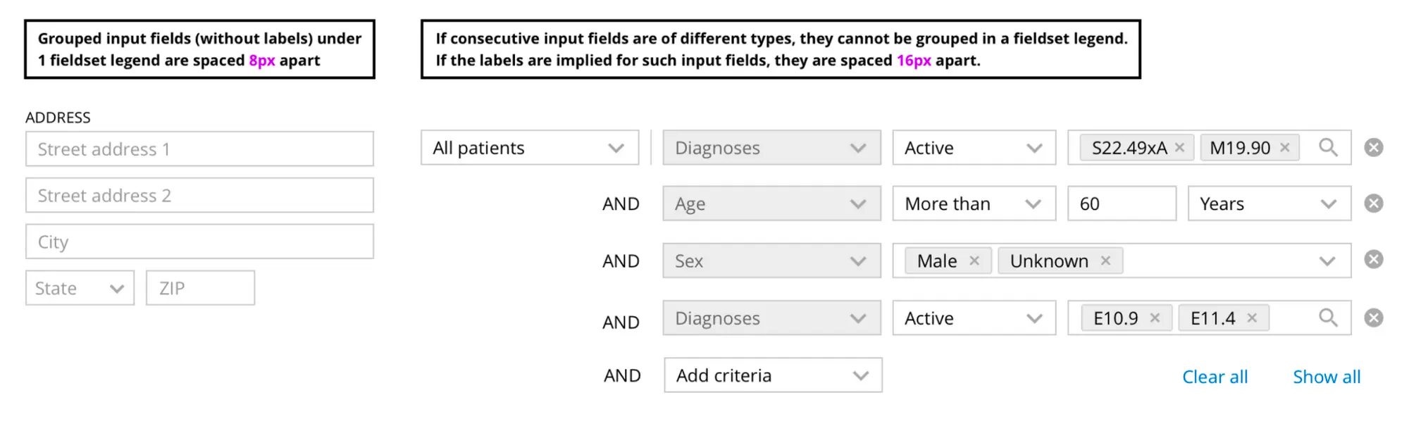
Task: Open the More than comparison dropdown
Action: [x=974, y=203]
